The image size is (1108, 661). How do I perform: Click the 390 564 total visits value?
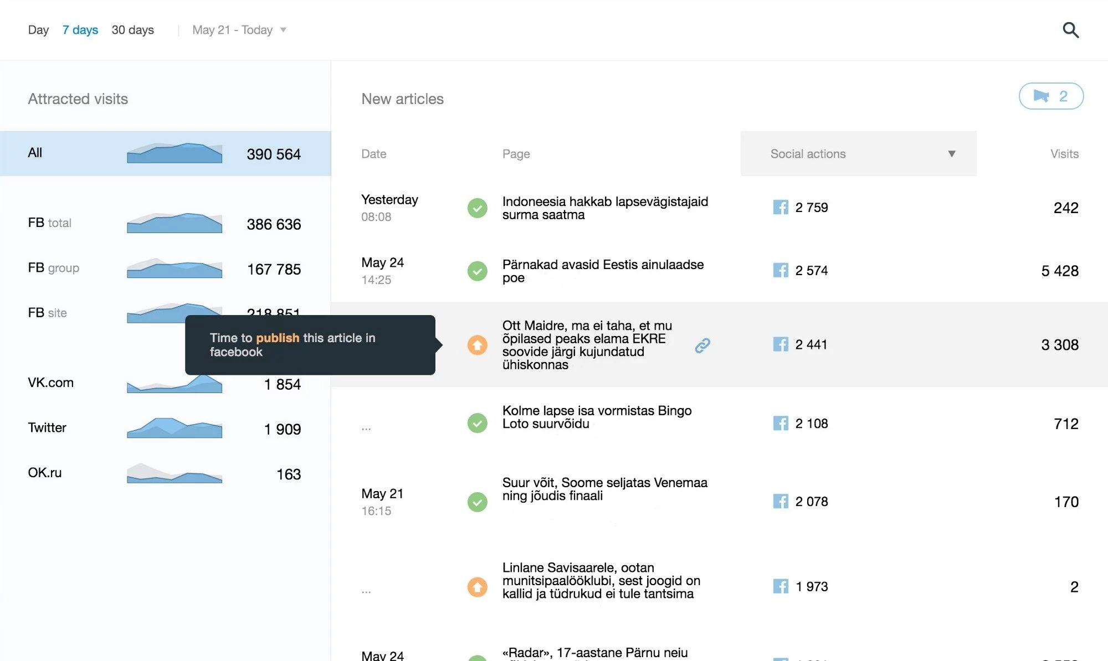click(274, 154)
